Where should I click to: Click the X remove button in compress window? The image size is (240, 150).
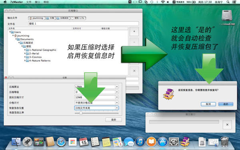[134, 71]
